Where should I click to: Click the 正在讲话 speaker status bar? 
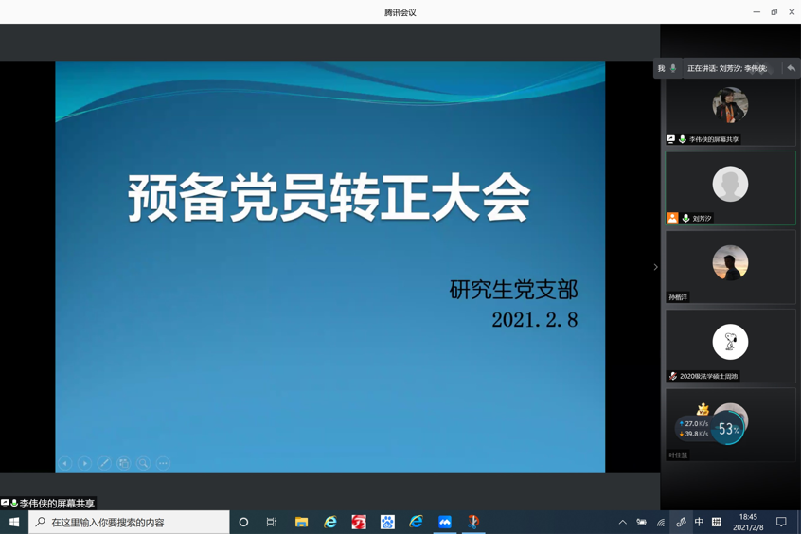(x=729, y=68)
